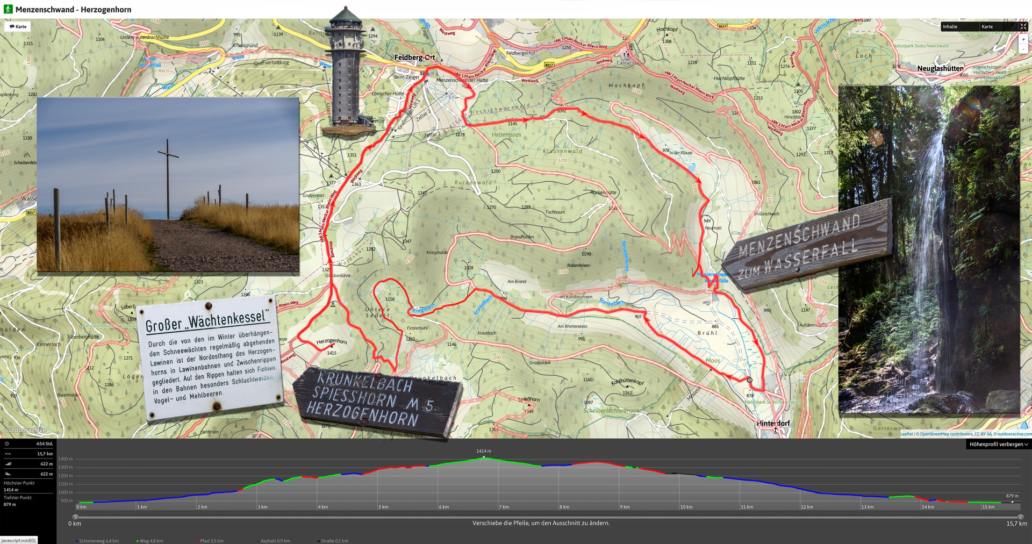This screenshot has height=544, width=1032.
Task: Click the Schotterweg 6,4 km legend entry
Action: (97, 541)
